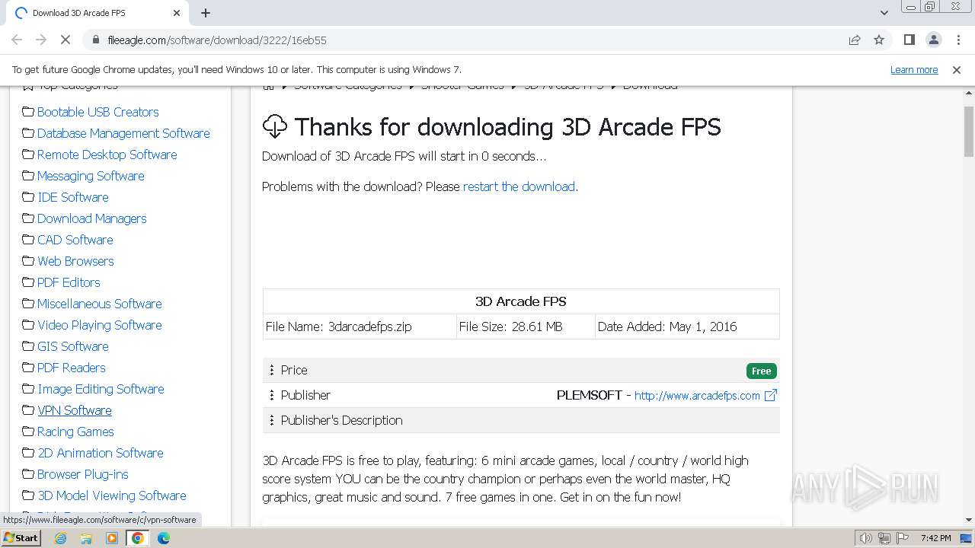This screenshot has height=548, width=975.
Task: Open IDE Software category
Action: coord(73,197)
